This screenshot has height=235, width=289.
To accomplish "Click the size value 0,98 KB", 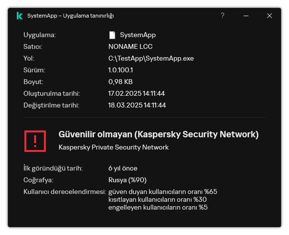I will pos(121,82).
